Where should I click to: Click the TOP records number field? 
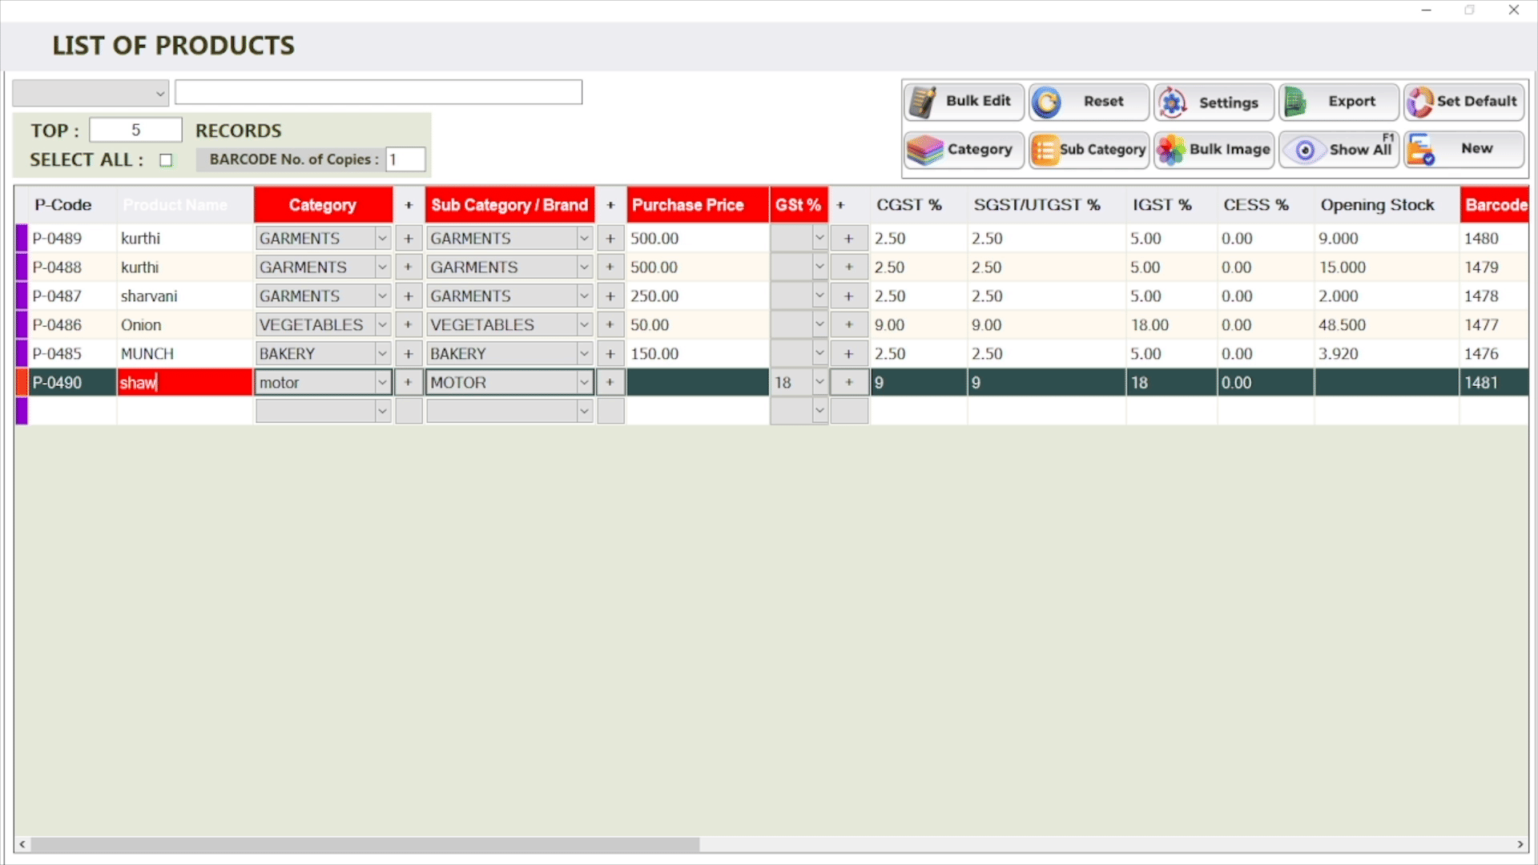coord(135,131)
